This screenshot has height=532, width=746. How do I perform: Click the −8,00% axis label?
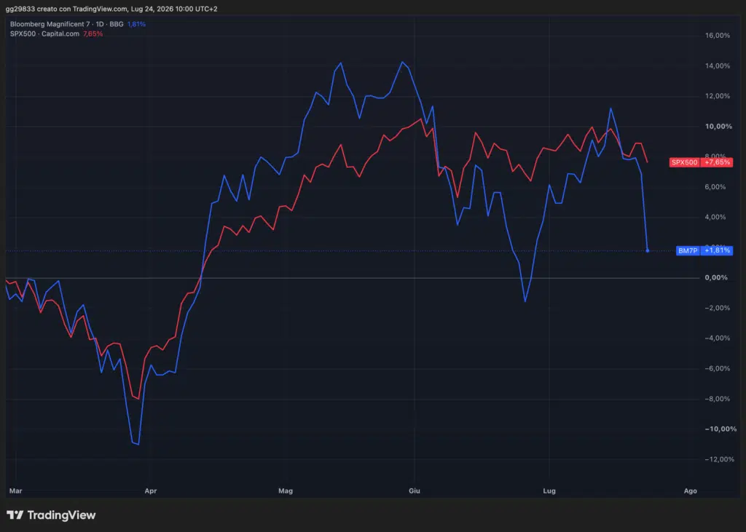[x=718, y=399]
